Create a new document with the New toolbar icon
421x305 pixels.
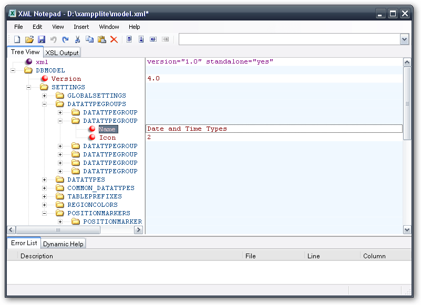pos(17,39)
